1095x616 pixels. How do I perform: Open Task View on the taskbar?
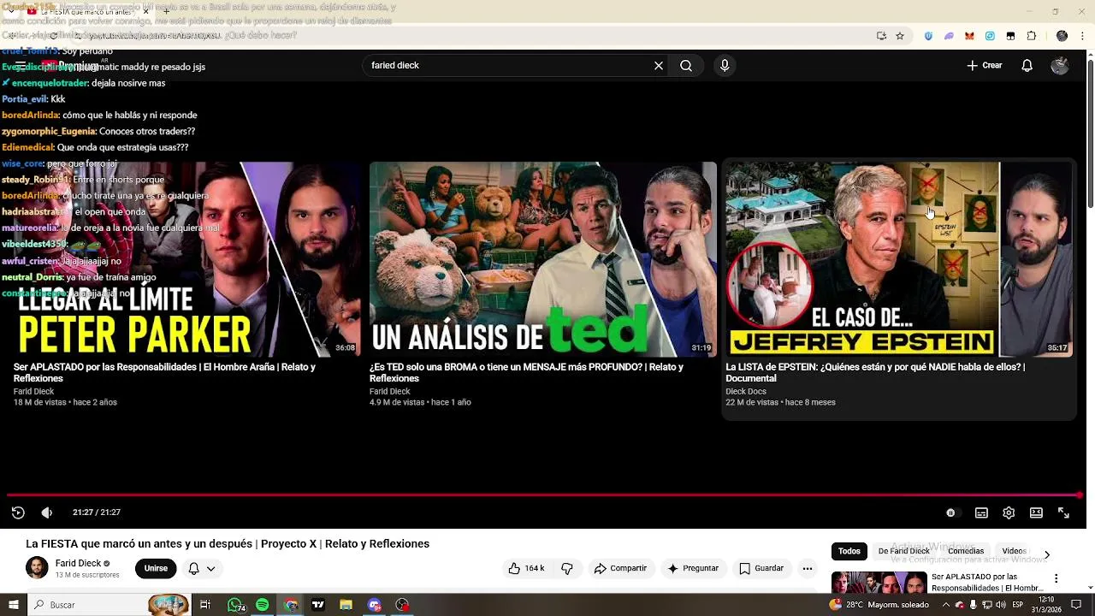click(x=205, y=605)
